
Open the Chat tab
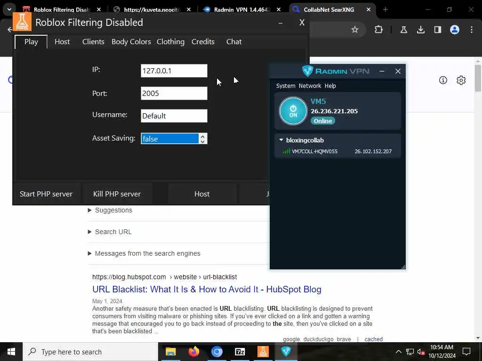pyautogui.click(x=234, y=42)
